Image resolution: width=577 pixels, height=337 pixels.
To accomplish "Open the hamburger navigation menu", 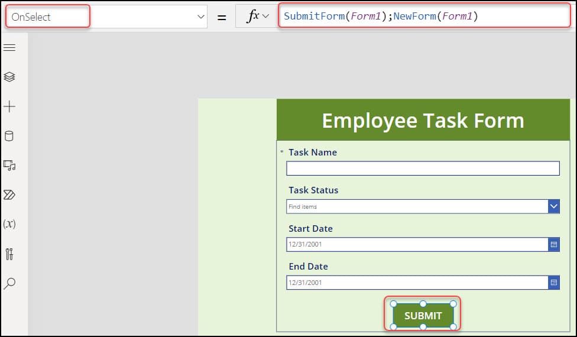I will click(x=9, y=47).
